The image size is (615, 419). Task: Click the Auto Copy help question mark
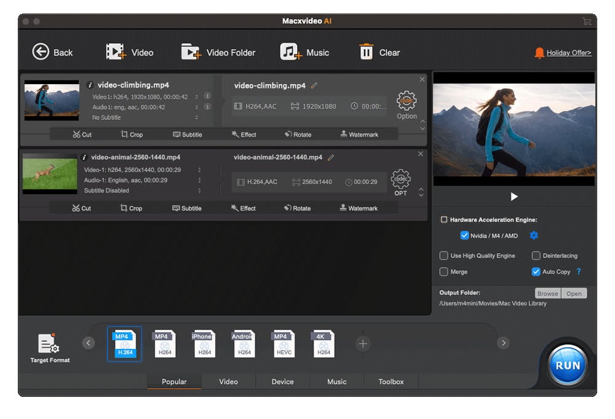579,272
